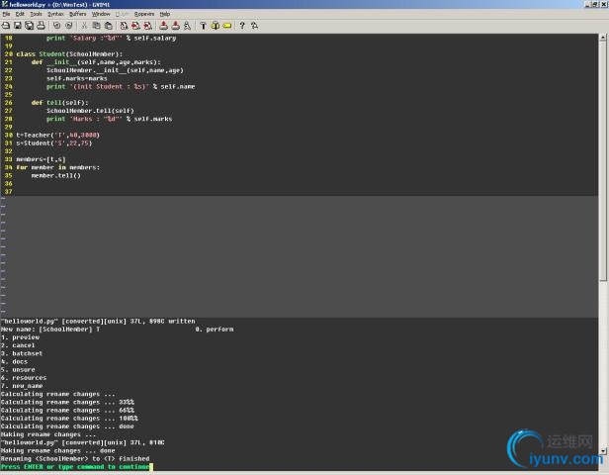Click the Undo toolbar icon

(x=56, y=25)
